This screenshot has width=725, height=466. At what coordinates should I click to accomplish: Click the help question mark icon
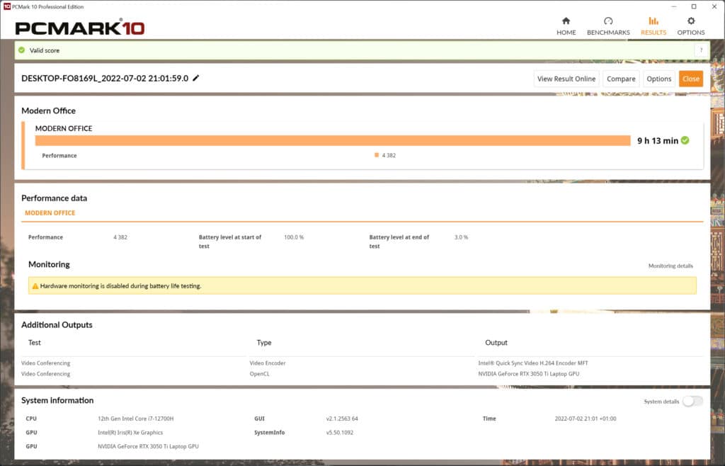pos(701,50)
